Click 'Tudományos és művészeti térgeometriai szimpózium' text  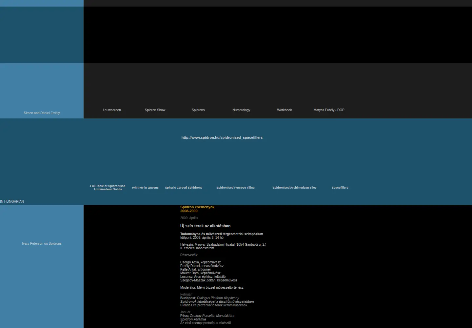click(222, 234)
